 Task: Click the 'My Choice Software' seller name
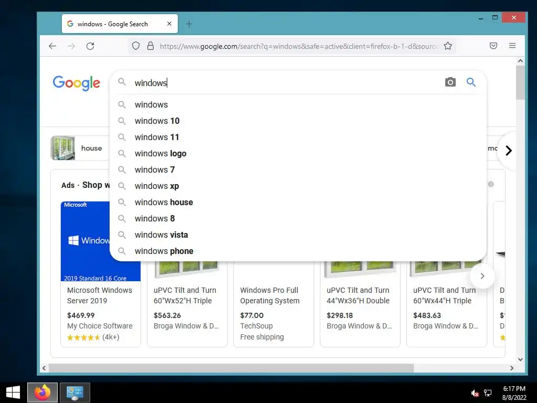point(100,326)
